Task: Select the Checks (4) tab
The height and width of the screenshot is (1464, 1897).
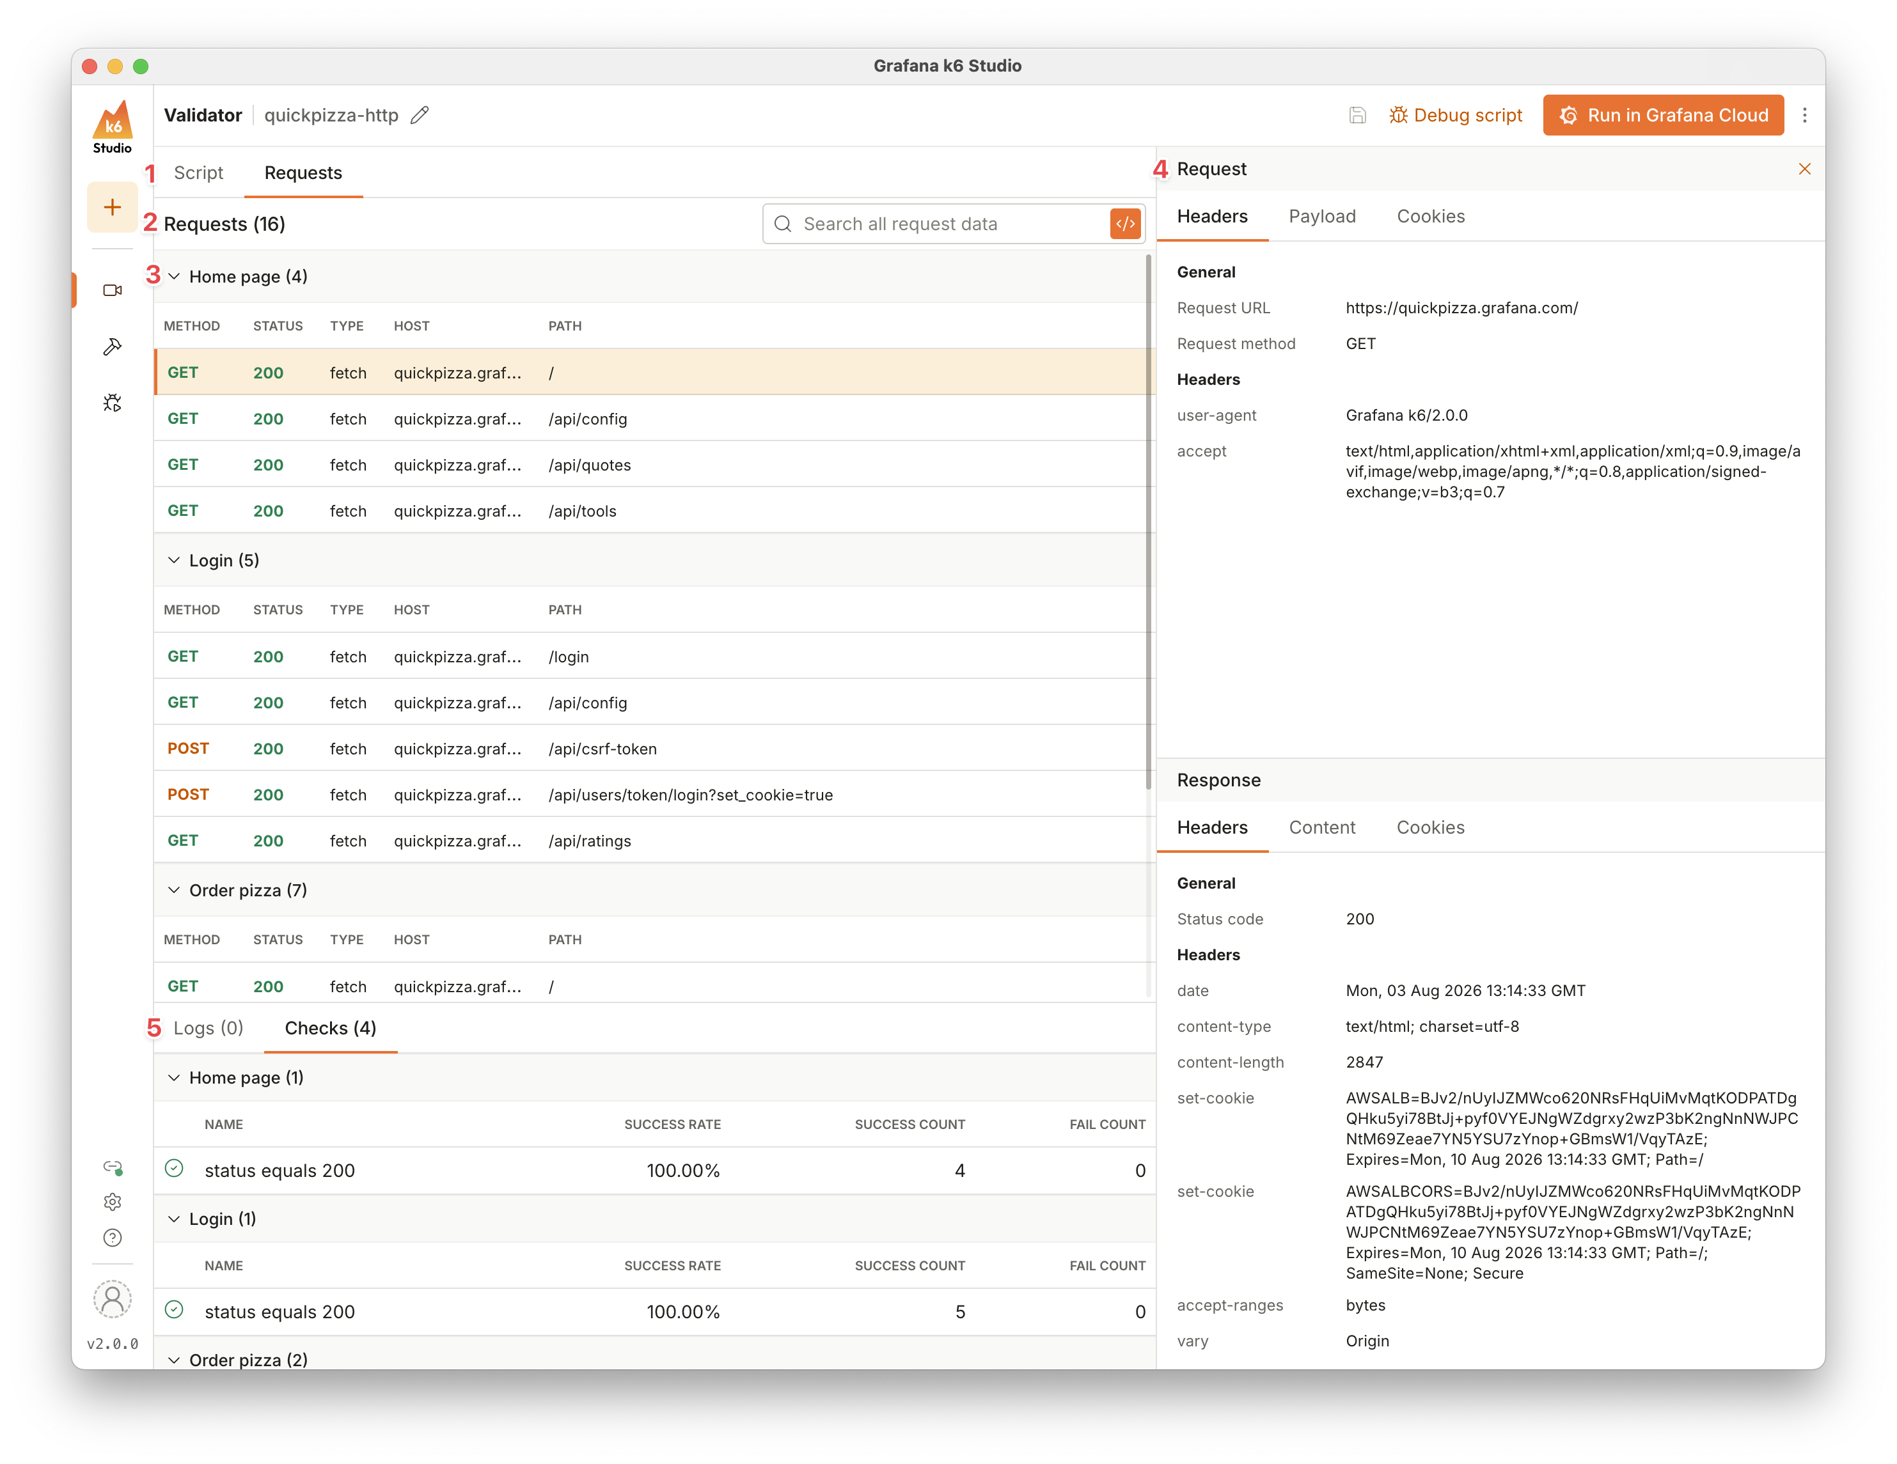Action: [x=330, y=1028]
